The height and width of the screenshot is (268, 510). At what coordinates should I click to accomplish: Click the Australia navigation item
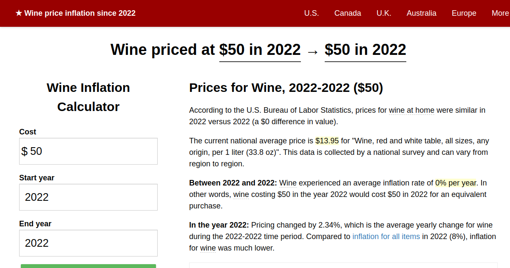[422, 13]
